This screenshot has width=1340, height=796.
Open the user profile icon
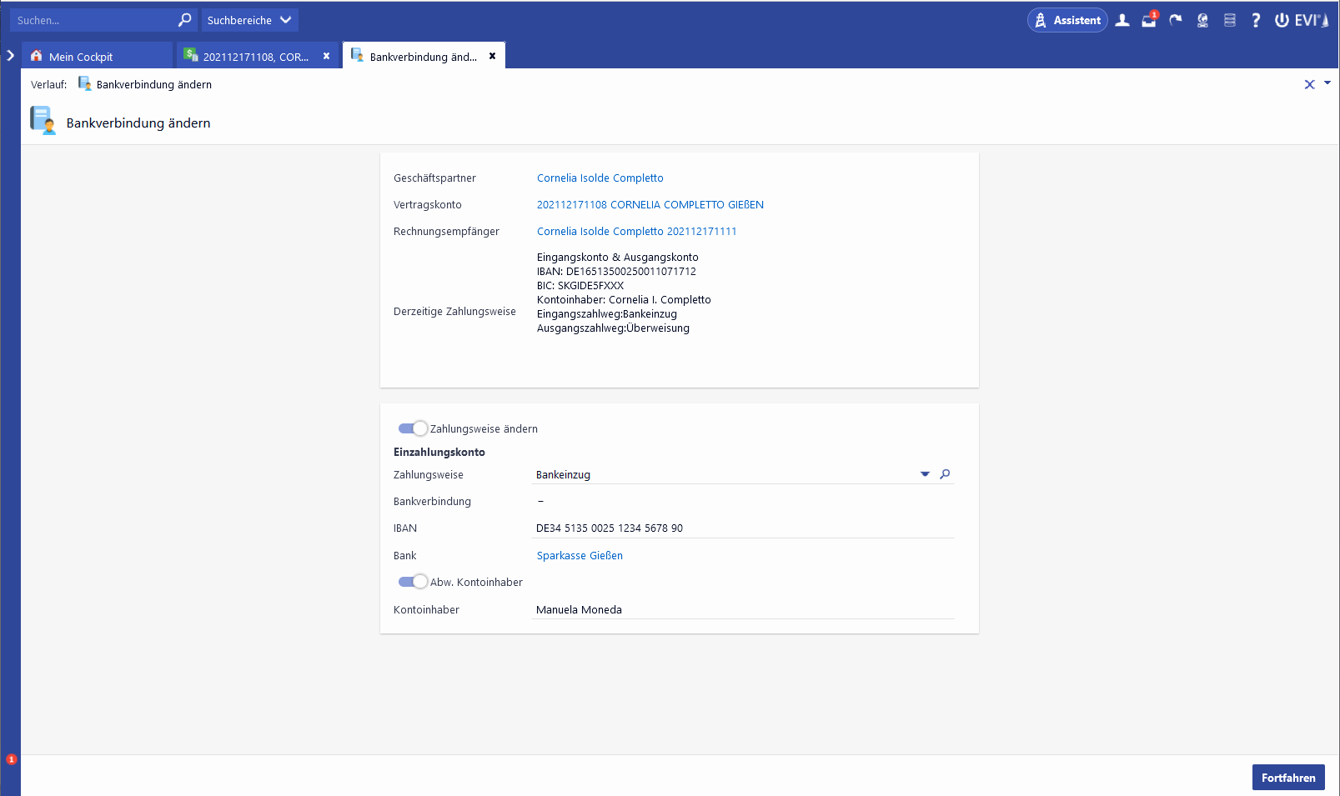coord(1122,20)
